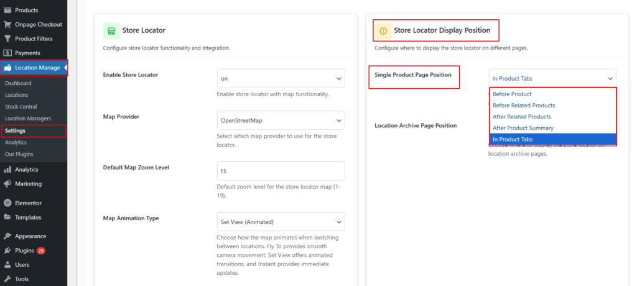Click the green Store Locator header icon

coord(111,30)
